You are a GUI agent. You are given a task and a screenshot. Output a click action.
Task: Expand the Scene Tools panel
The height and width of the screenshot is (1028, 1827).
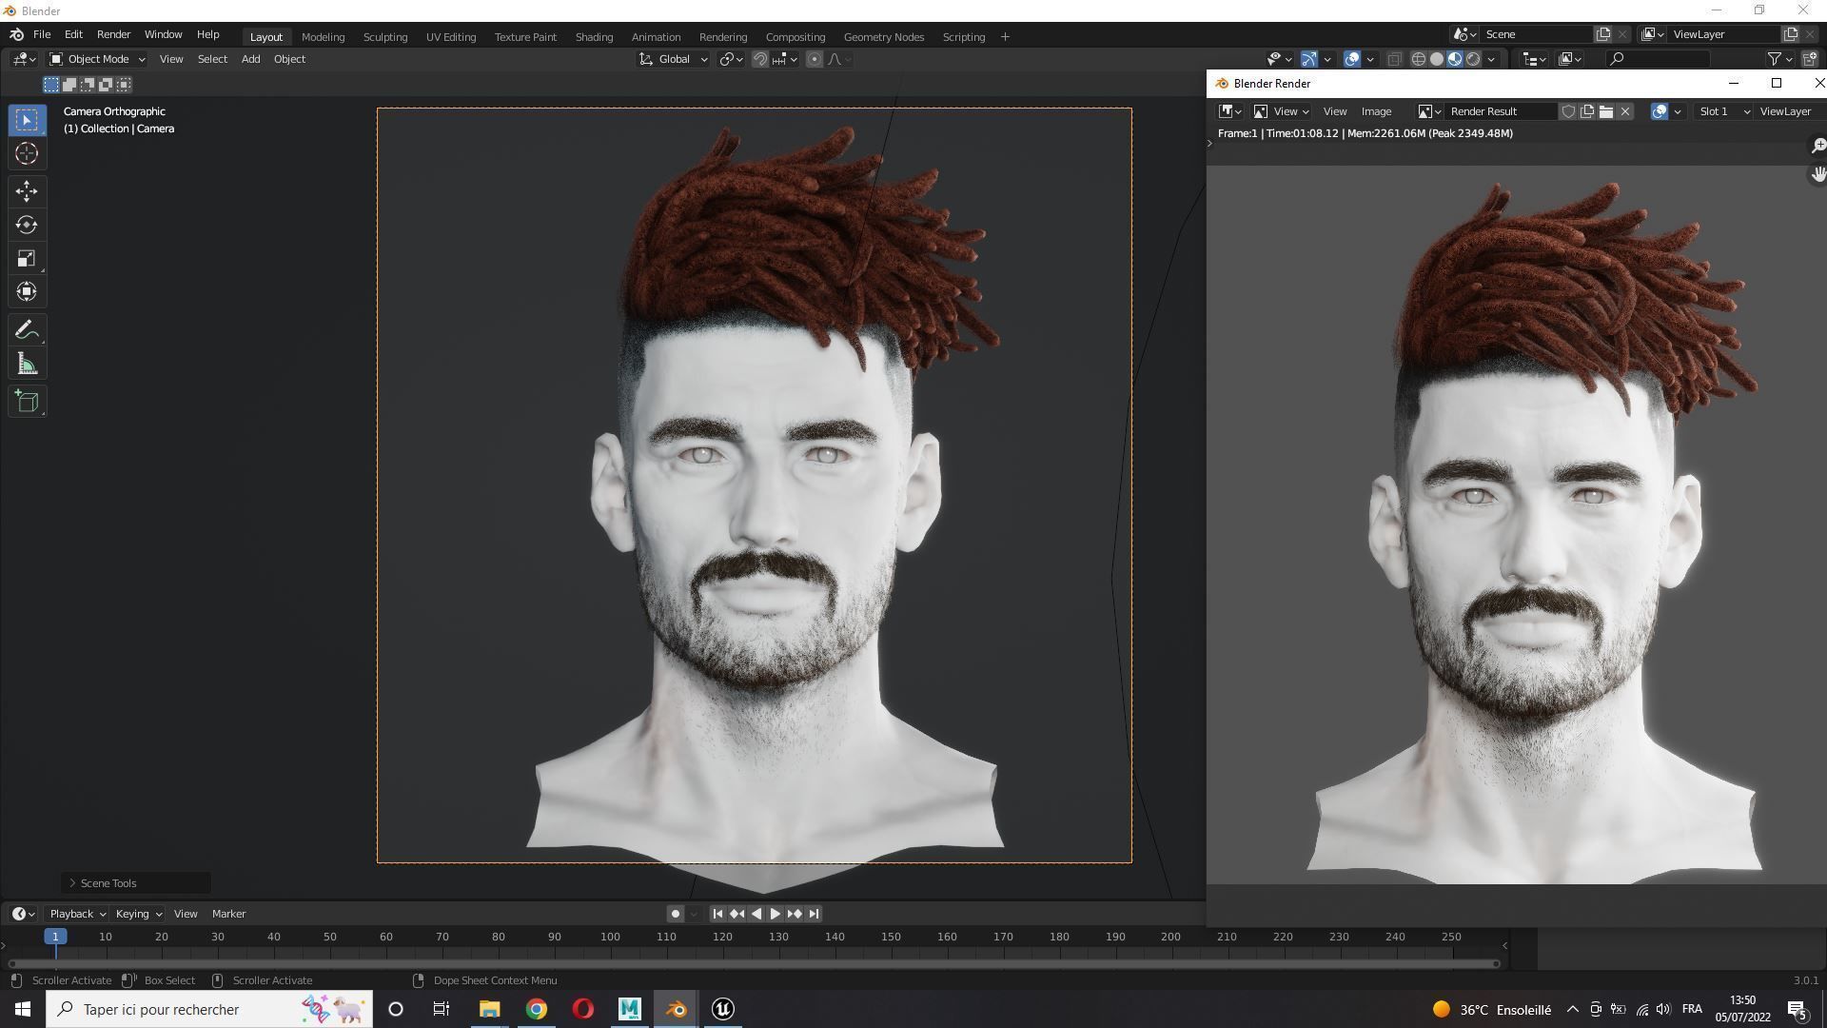(x=136, y=883)
